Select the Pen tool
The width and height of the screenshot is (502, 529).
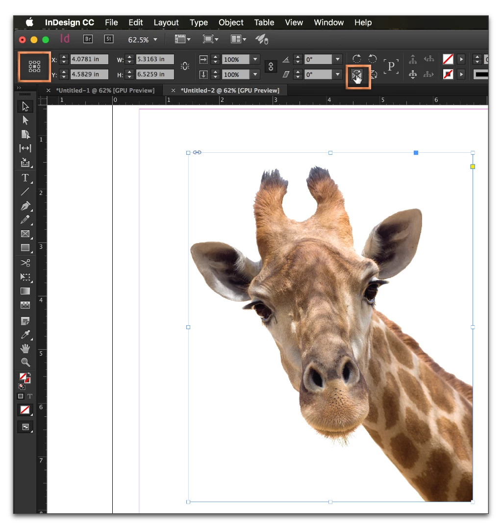click(25, 206)
